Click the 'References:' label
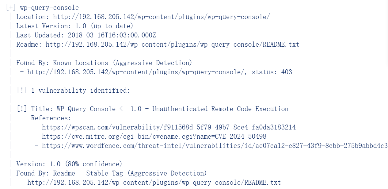The height and width of the screenshot is (189, 388). point(51,118)
